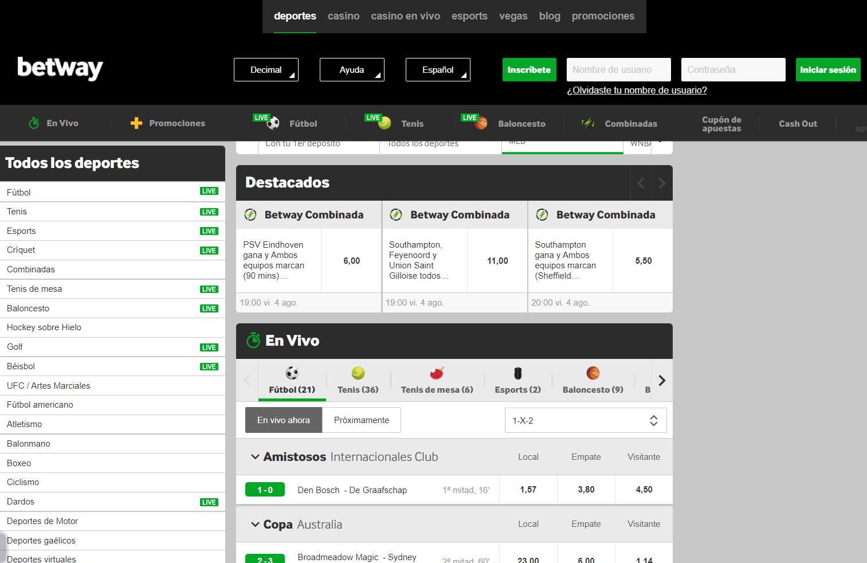Viewport: 867px width, 563px height.
Task: Open the casino en vivo tab
Action: click(406, 16)
